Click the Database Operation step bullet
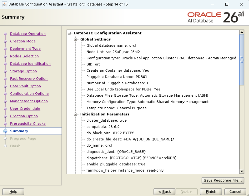 5,34
